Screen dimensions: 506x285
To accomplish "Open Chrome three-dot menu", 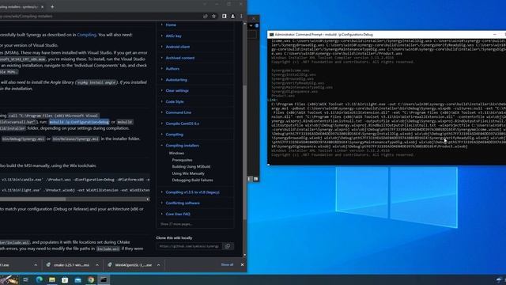I will pyautogui.click(x=241, y=16).
